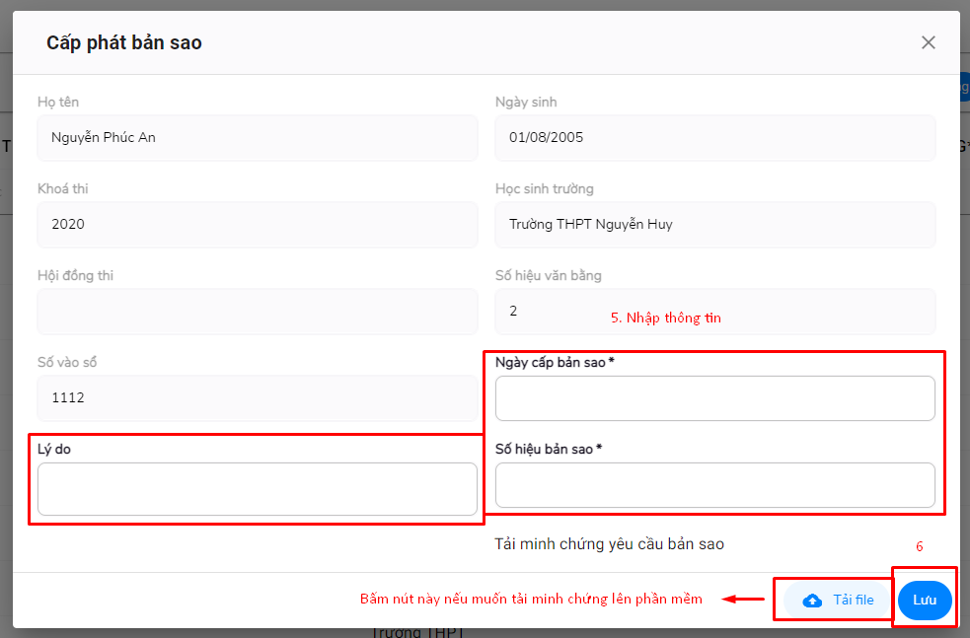Close the Cấp phát bản sao dialog
Viewport: 970px width, 638px height.
pyautogui.click(x=928, y=42)
